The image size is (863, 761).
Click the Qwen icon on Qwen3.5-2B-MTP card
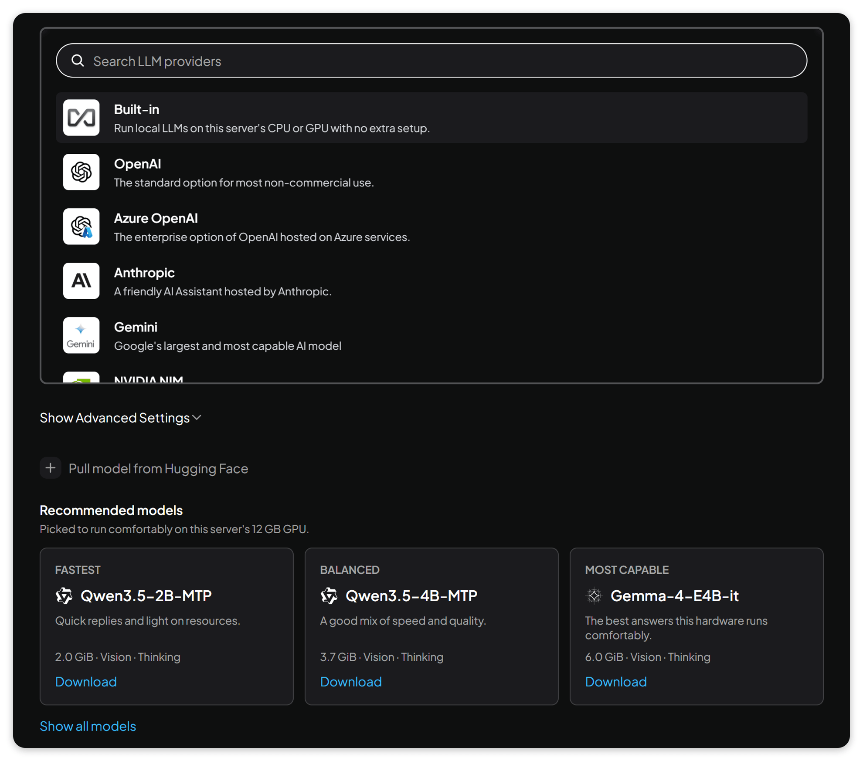pos(64,596)
